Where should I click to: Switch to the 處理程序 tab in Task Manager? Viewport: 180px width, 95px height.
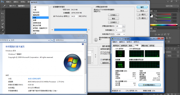point(124,46)
